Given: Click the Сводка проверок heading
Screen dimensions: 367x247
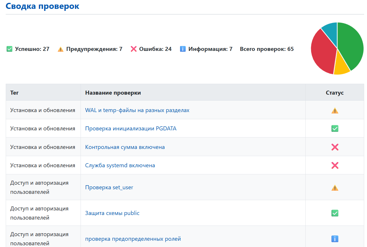Looking at the screenshot, I should [x=42, y=6].
